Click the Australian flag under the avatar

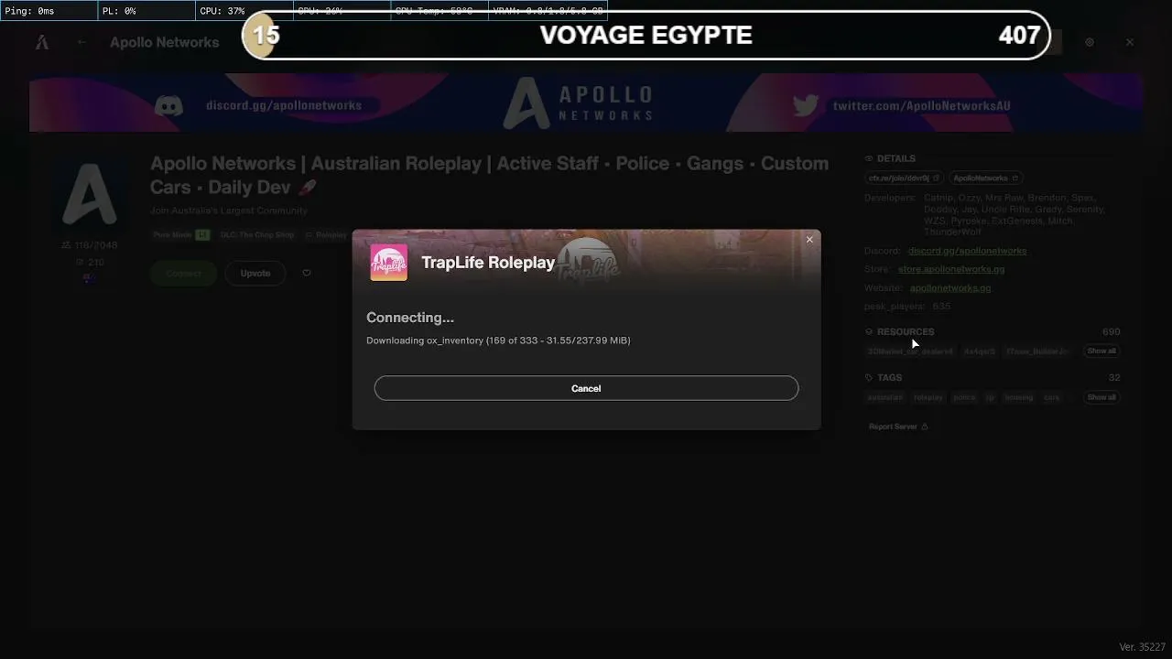[x=89, y=279]
